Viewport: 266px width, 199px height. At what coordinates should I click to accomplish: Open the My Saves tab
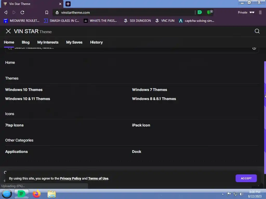(74, 42)
